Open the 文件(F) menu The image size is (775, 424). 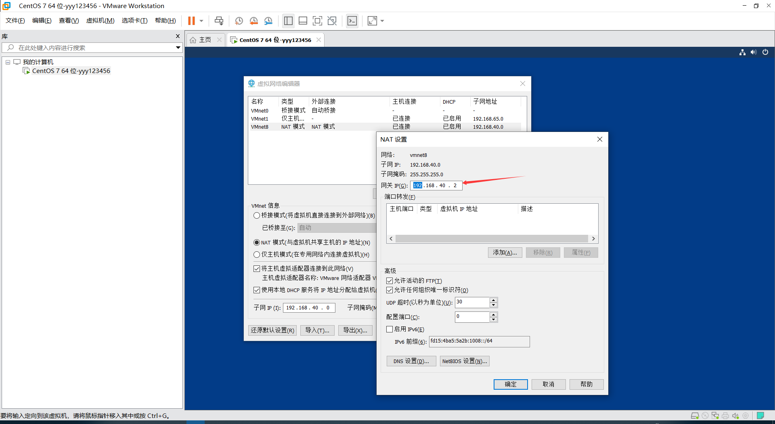point(15,21)
